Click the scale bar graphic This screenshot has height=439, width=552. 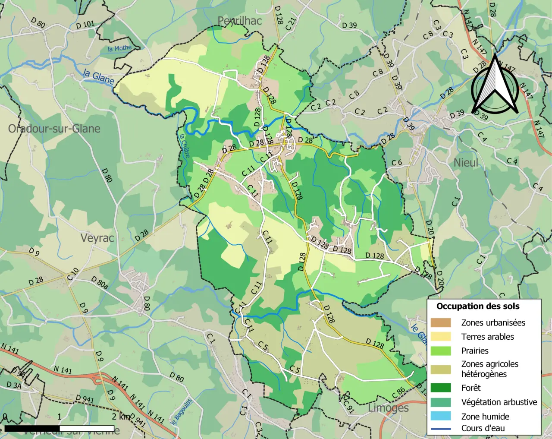(60, 429)
